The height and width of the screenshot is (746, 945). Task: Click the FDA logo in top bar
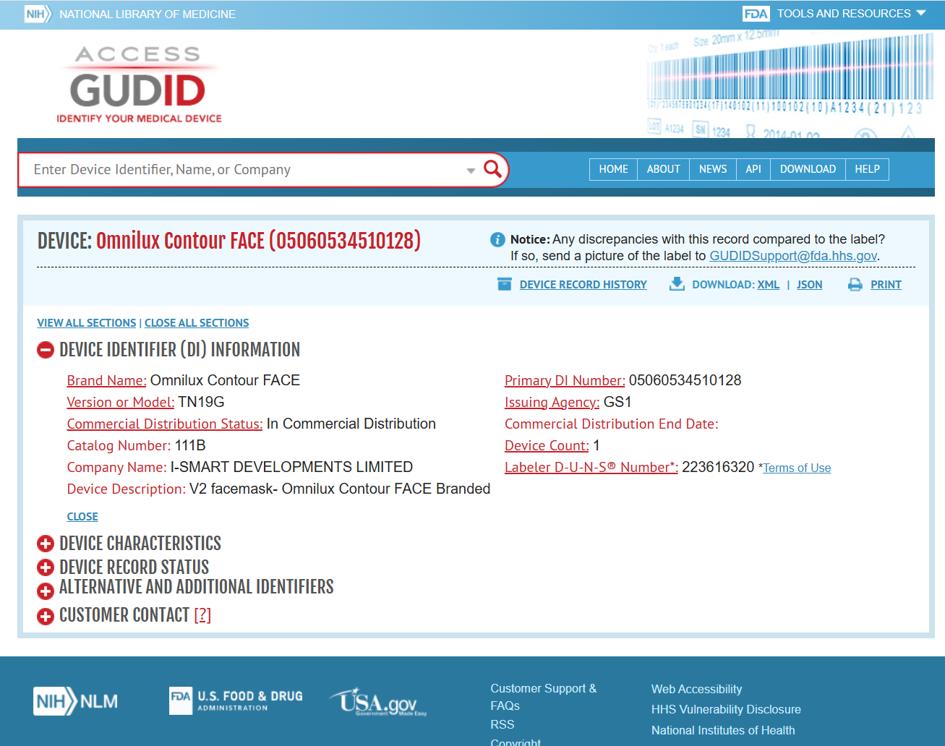[756, 14]
